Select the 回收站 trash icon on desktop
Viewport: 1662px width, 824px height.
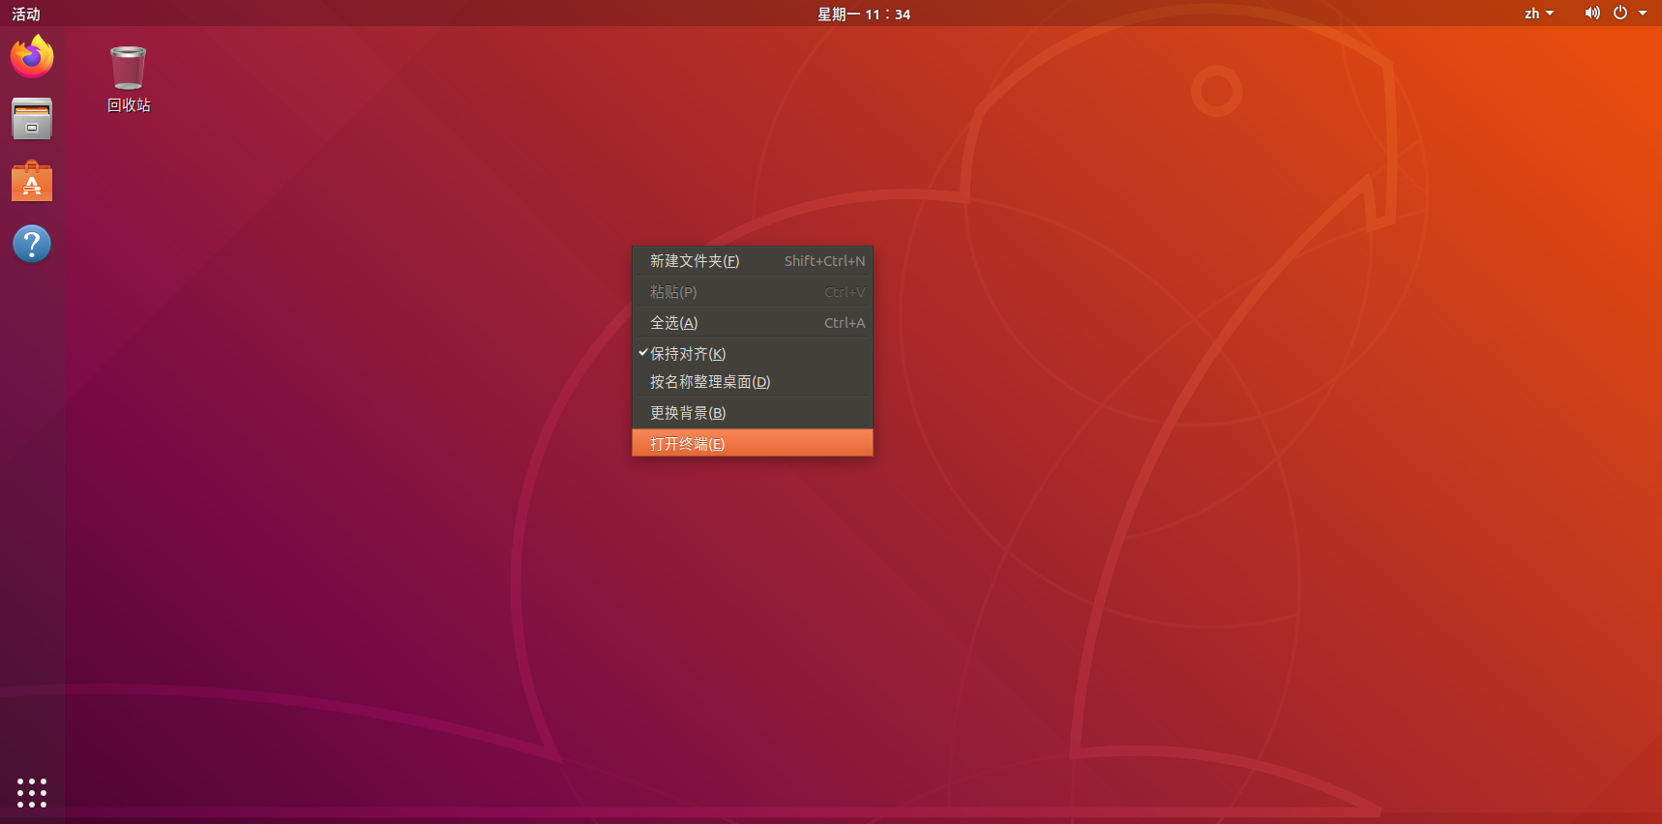(128, 79)
